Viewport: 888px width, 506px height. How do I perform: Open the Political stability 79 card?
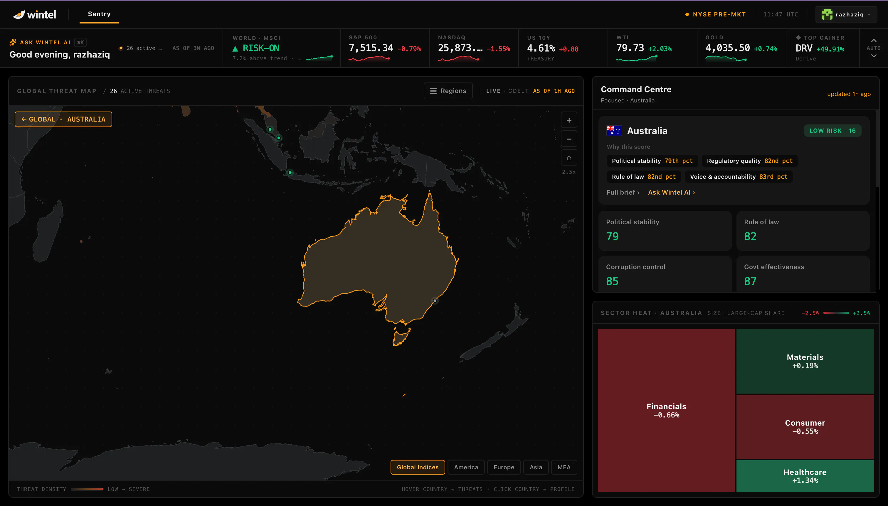coord(665,231)
